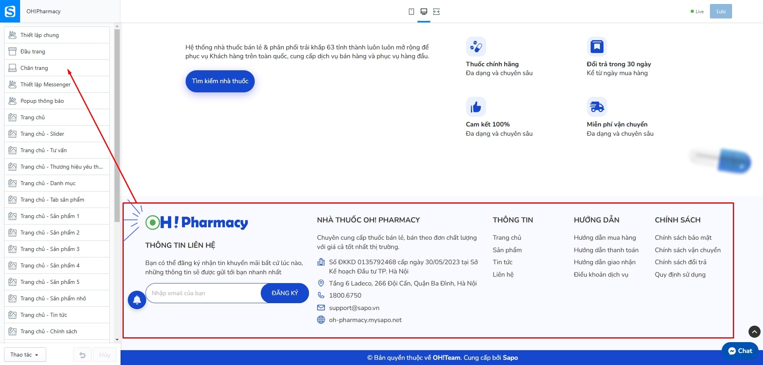Focus the Nhập email của bạn field
763x365 pixels.
coord(203,293)
